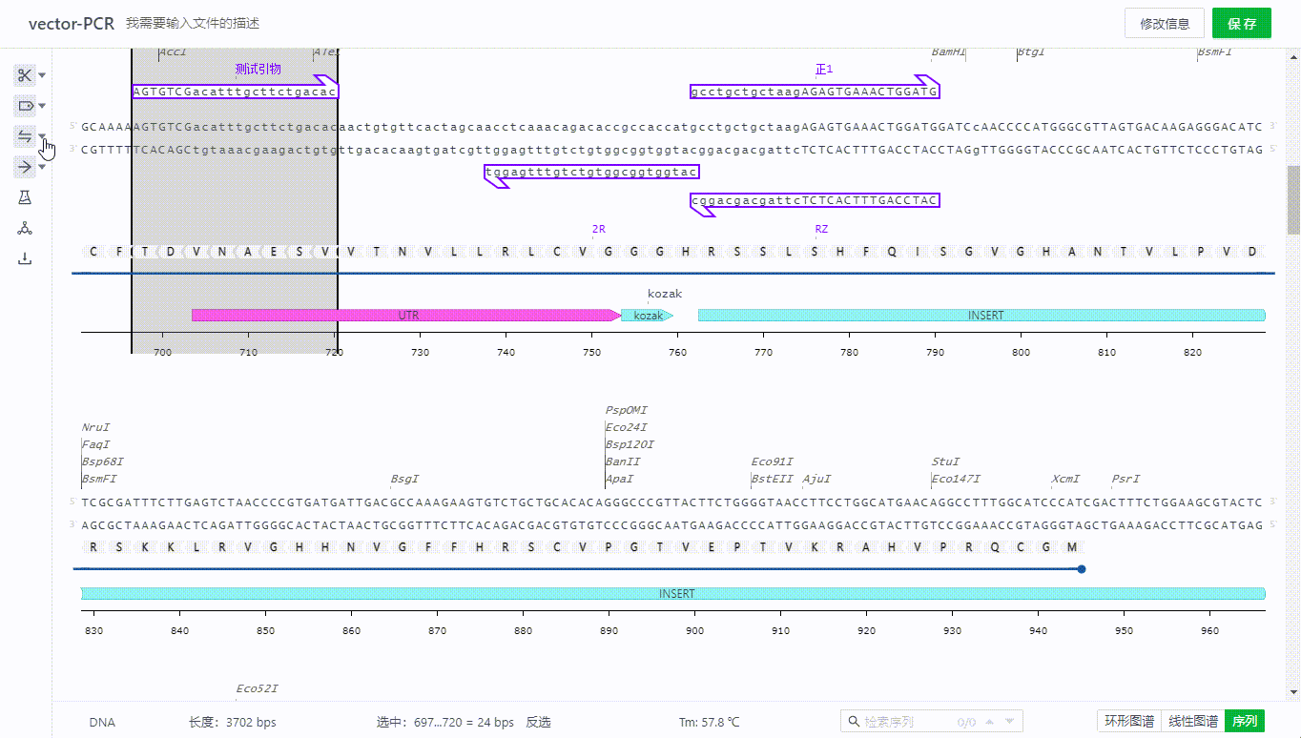Image resolution: width=1301 pixels, height=738 pixels.
Task: Click the right-arrow translation tool icon
Action: tap(25, 167)
